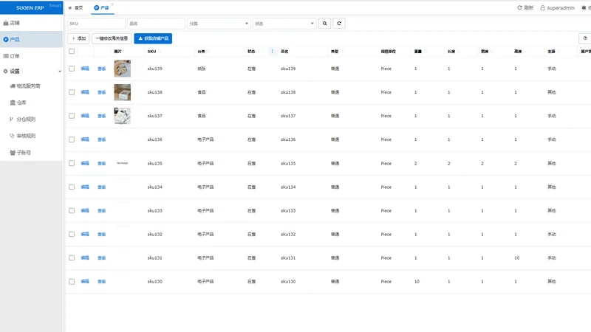Check the sku137 row checkbox
This screenshot has height=332, width=591.
(x=72, y=116)
